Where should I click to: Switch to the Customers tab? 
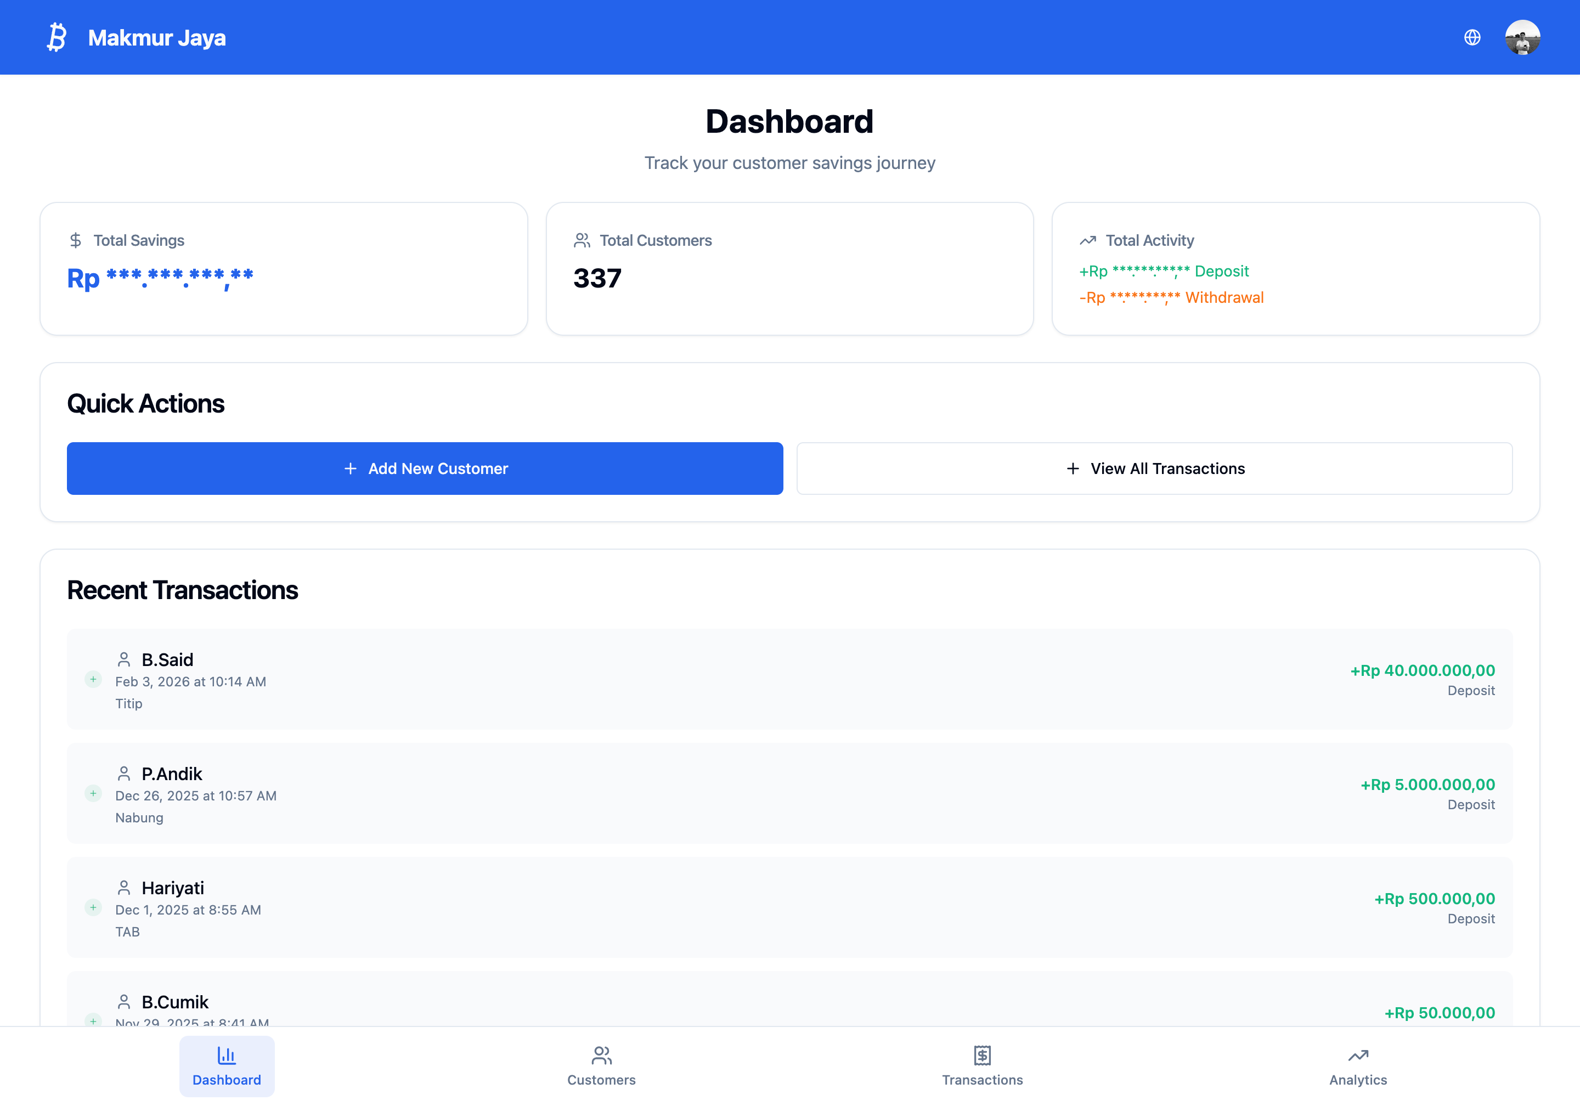[x=601, y=1065]
